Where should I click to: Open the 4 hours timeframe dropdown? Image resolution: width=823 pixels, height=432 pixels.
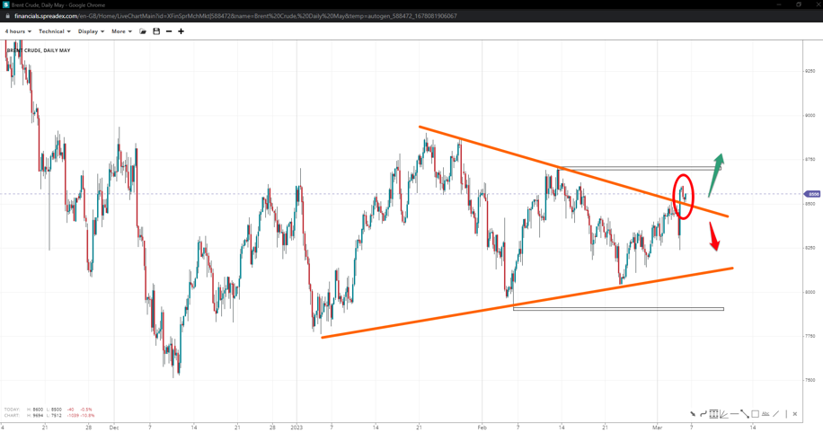[x=18, y=31]
